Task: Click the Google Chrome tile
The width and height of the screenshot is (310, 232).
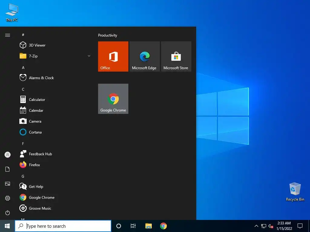Action: [x=113, y=99]
